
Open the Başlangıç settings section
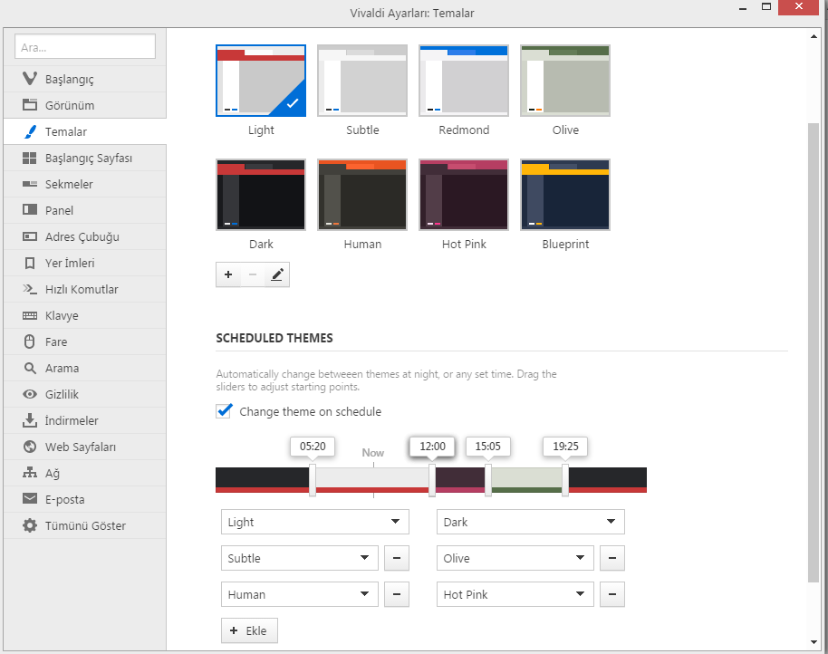point(84,79)
